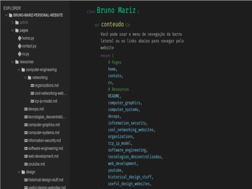The width and height of the screenshot is (252, 189).
Task: Click the markdown icon beside software-engineering.md
Action: (26, 148)
